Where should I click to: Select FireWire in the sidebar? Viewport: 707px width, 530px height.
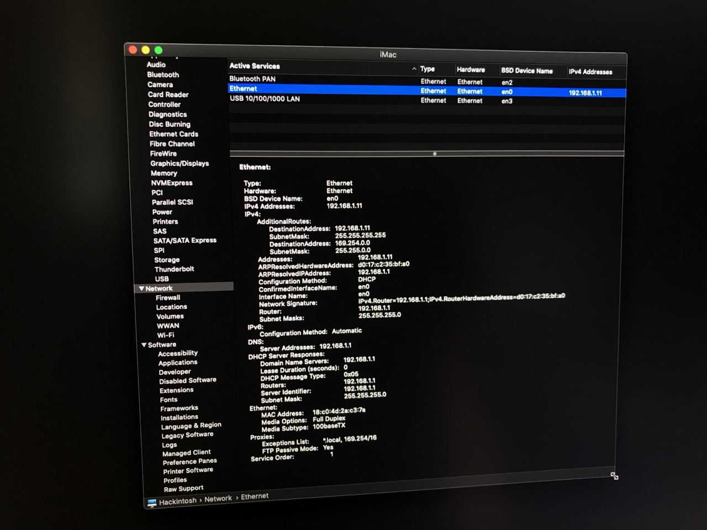[x=163, y=153]
